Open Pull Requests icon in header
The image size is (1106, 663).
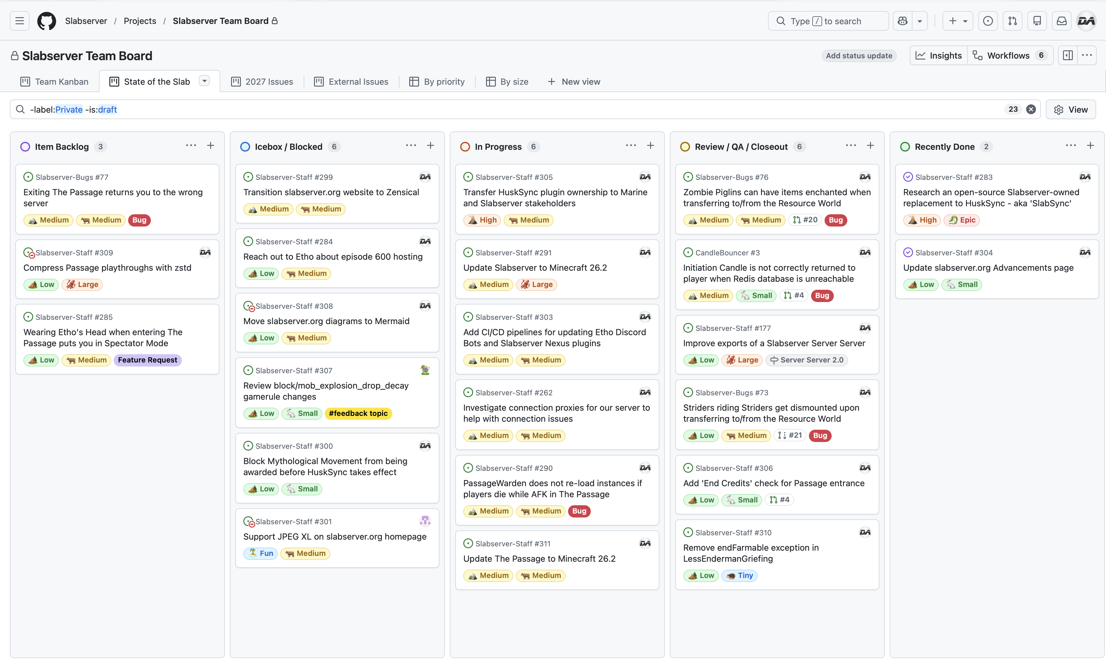tap(1013, 21)
